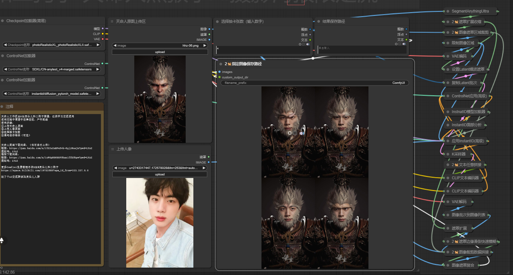
Task: Collapse the first ControlNet加载器 node dot
Action: (3, 56)
